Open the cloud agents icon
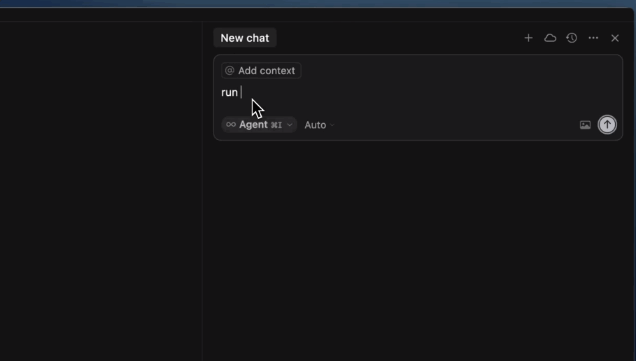Screen dimensions: 636x361 (x=550, y=38)
